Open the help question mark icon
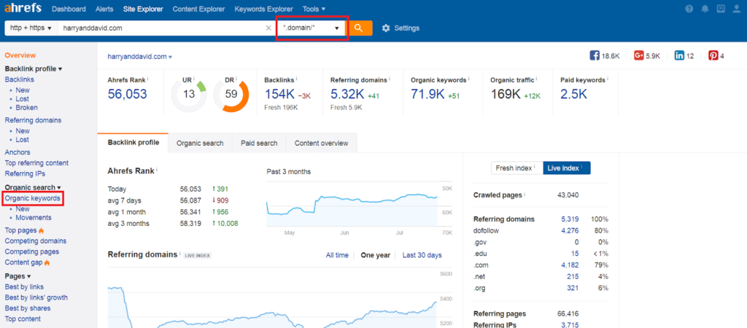Viewport: 747px width, 328px height. pyautogui.click(x=689, y=9)
